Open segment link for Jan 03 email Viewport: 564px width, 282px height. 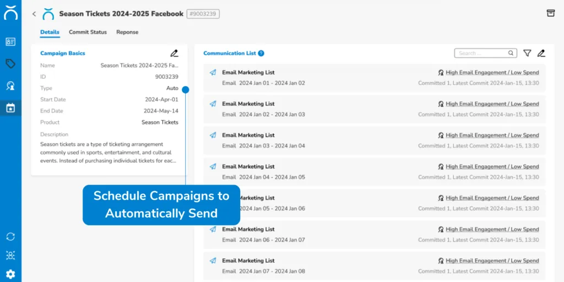[492, 135]
